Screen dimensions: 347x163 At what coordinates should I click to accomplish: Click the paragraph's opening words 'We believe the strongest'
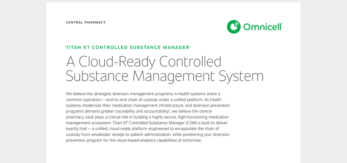(x=88, y=93)
